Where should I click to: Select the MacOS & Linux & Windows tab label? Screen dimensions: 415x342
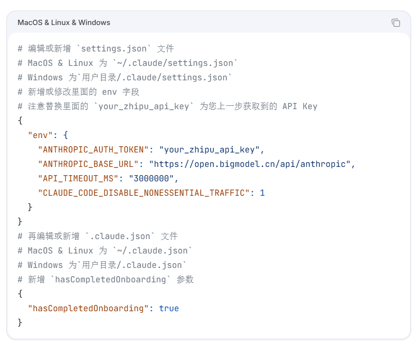coord(64,23)
